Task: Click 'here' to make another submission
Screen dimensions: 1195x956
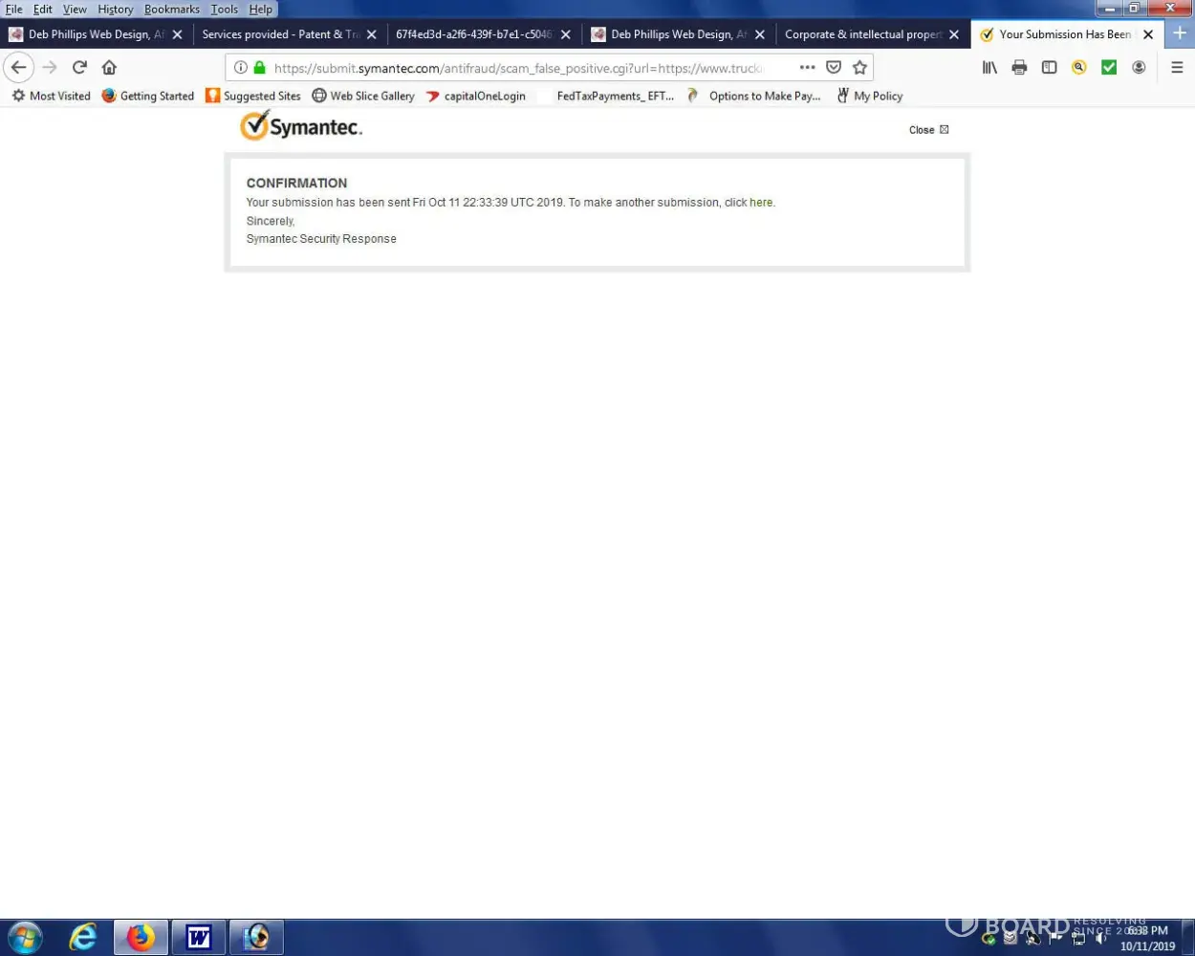Action: click(x=761, y=203)
